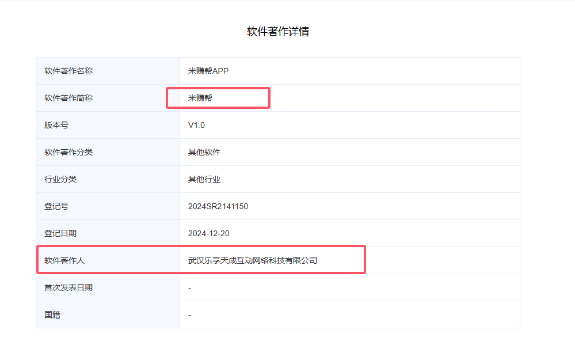Click the V1.0 version value
This screenshot has height=341, width=575.
click(196, 125)
